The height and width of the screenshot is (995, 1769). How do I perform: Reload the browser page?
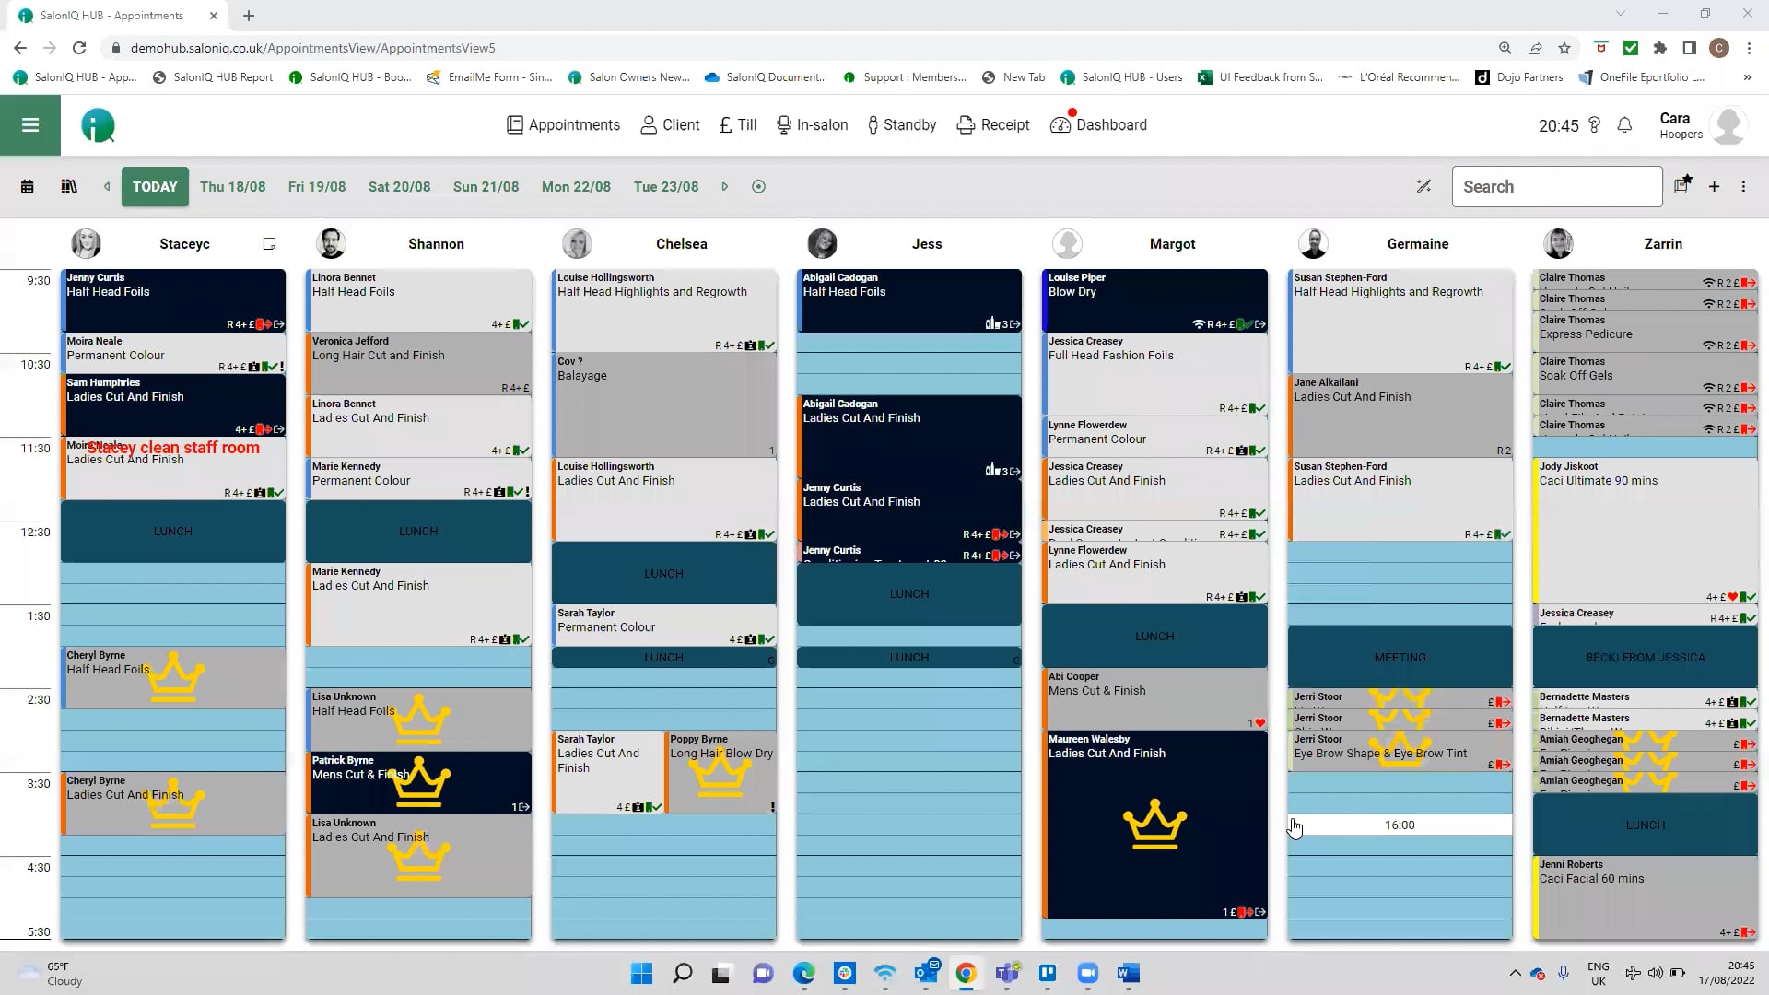click(79, 48)
